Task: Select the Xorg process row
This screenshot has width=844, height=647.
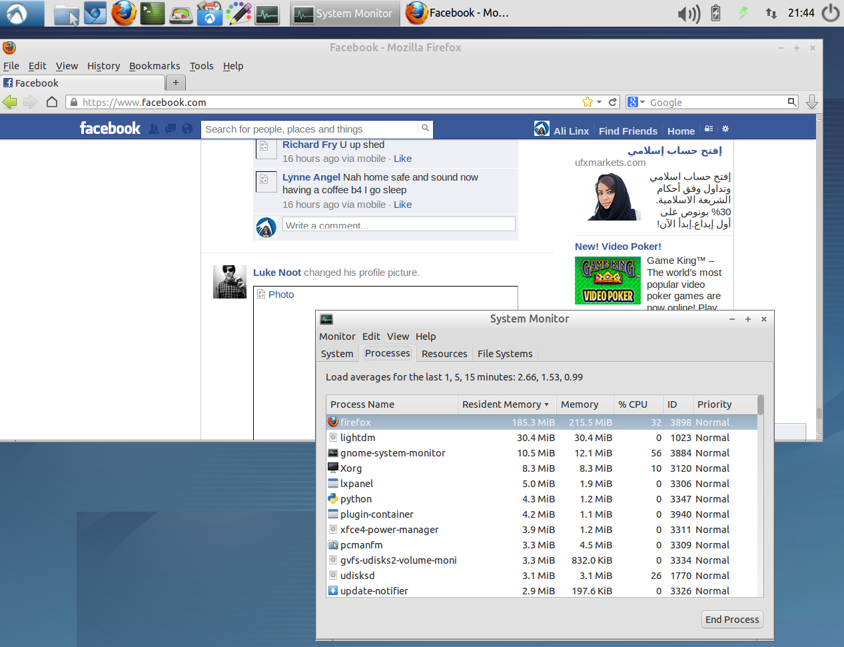Action: [542, 468]
